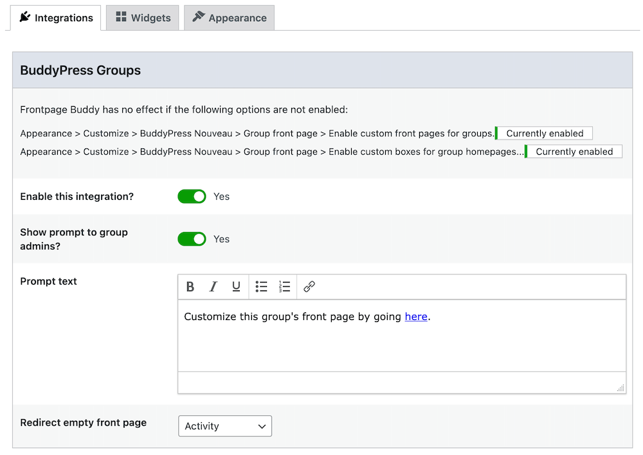
Task: Select the Integrations tab
Action: (x=56, y=17)
